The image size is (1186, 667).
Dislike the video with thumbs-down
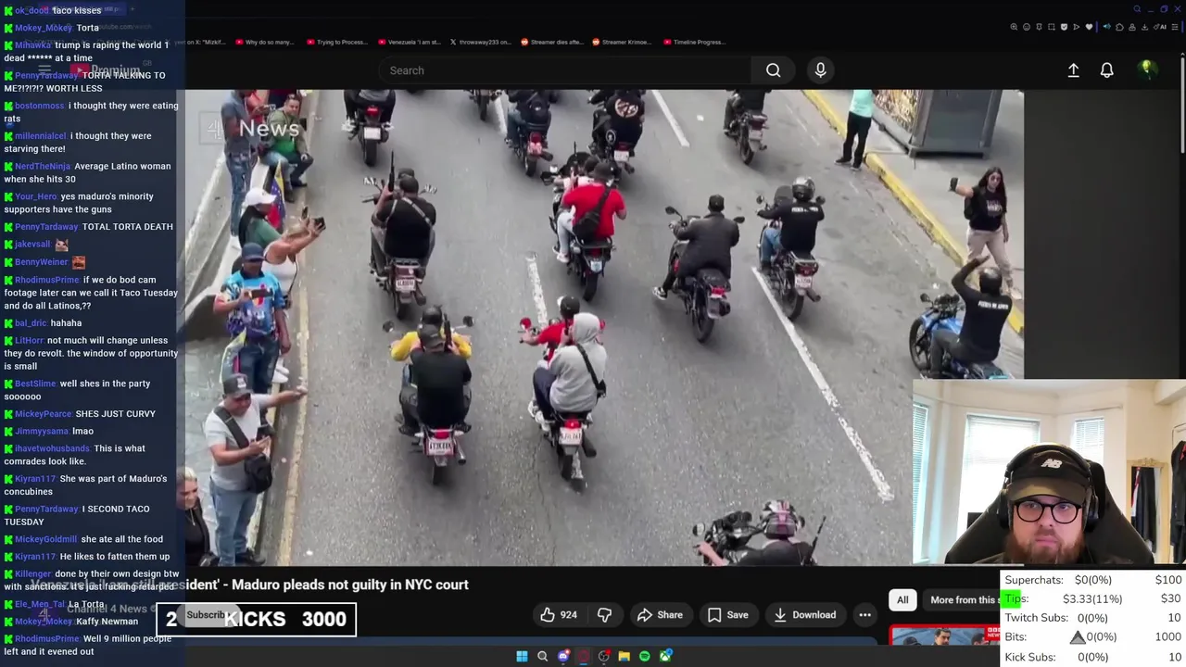coord(604,614)
